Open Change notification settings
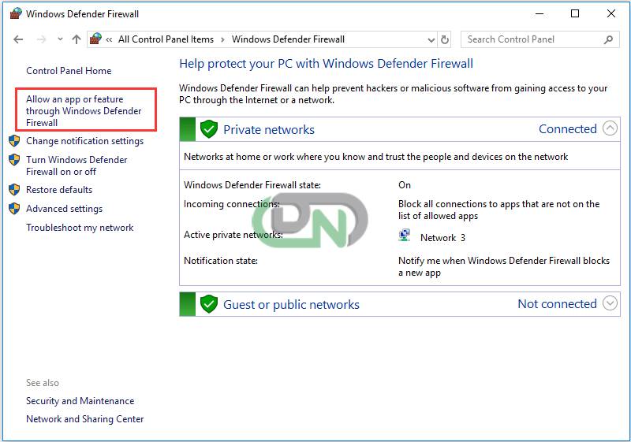Image resolution: width=631 pixels, height=442 pixels. tap(85, 141)
